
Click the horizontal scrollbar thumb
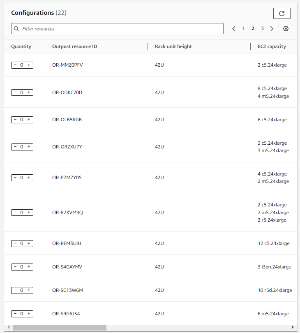click(x=59, y=328)
